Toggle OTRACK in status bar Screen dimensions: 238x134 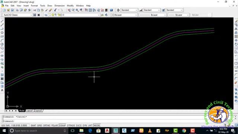(71, 125)
